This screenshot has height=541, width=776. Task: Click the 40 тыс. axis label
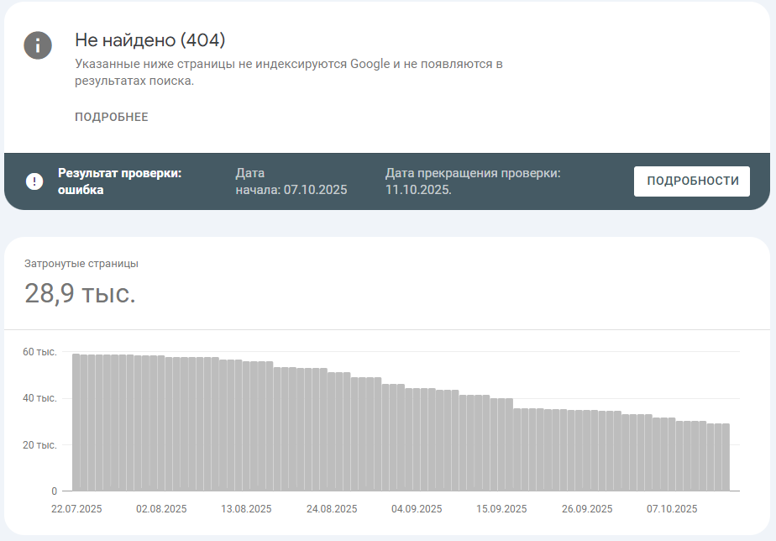[x=39, y=398]
